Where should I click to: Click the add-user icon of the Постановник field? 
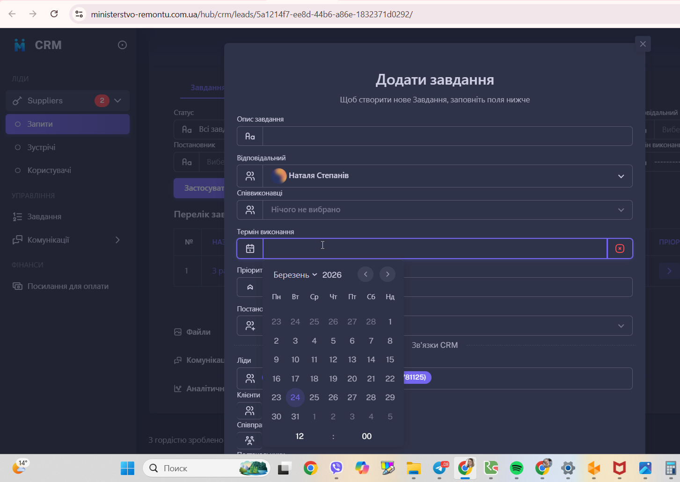250,326
